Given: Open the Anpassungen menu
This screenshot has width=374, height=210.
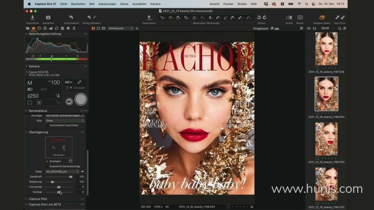Looking at the screenshot, I should click(107, 4).
